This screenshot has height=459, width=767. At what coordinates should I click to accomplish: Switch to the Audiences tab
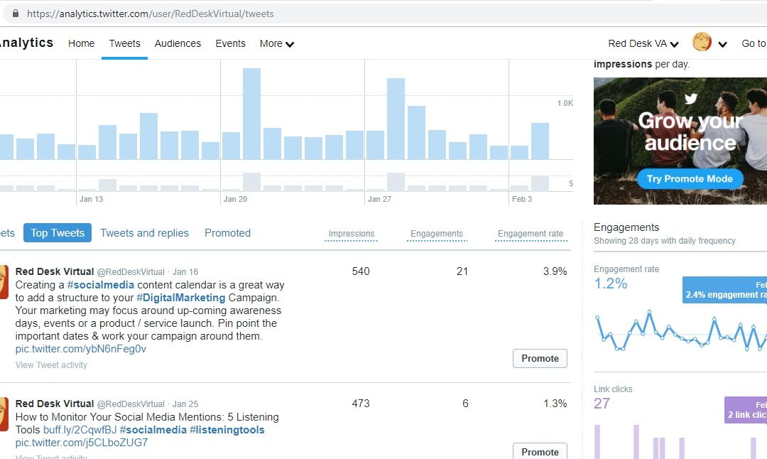[x=178, y=43]
